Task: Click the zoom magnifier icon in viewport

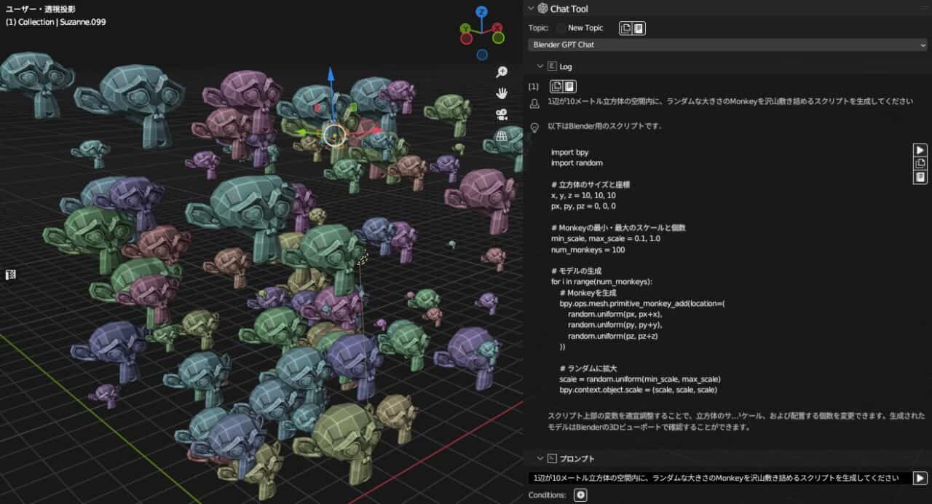Action: point(502,71)
